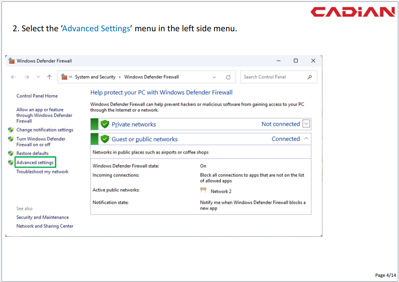
Task: Open Turn Windows Defender Firewall on or off
Action: coord(41,142)
